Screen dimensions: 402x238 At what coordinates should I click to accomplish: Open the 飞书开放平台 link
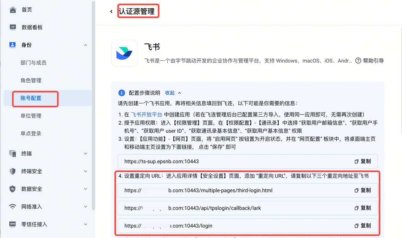click(146, 114)
